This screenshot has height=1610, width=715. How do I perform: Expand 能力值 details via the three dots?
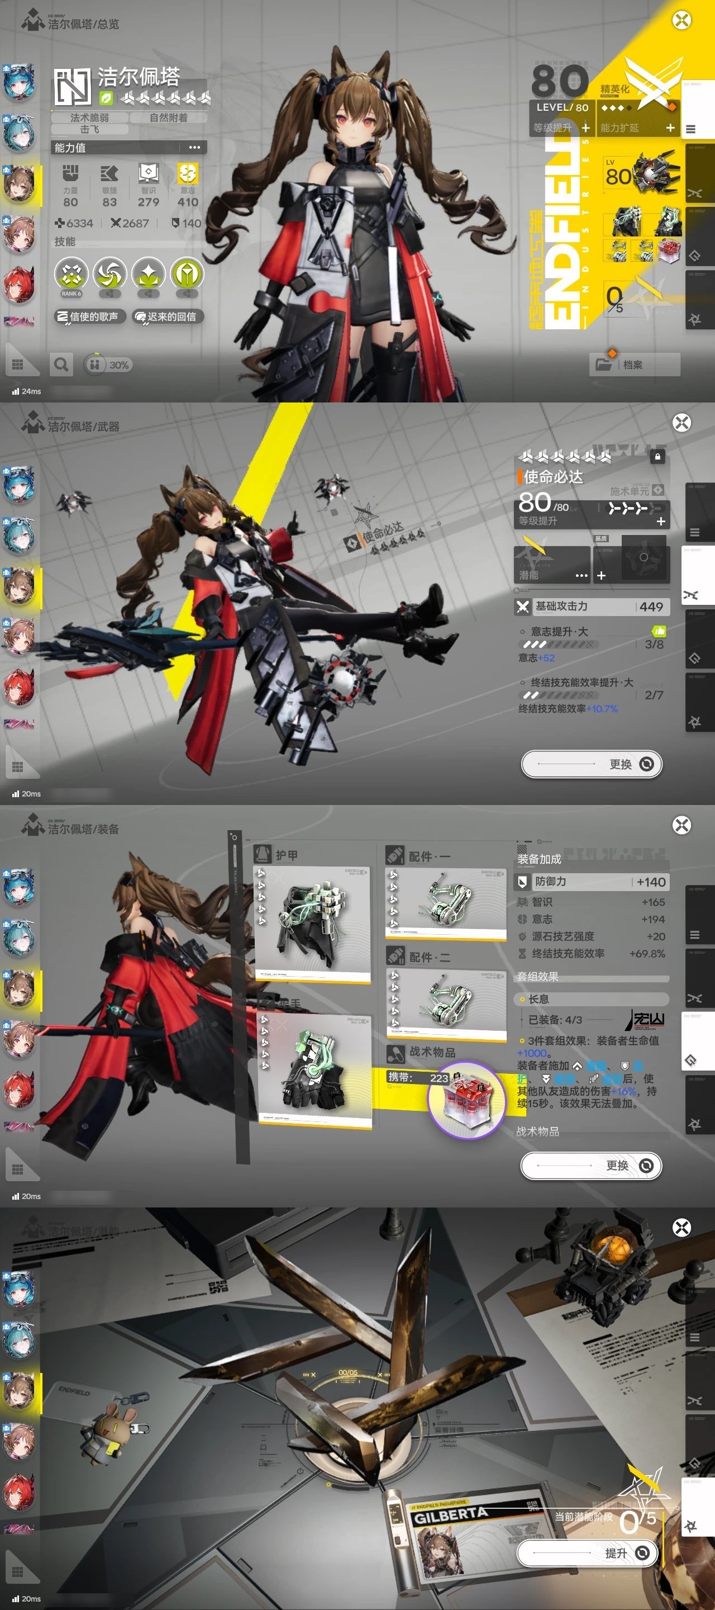point(194,148)
